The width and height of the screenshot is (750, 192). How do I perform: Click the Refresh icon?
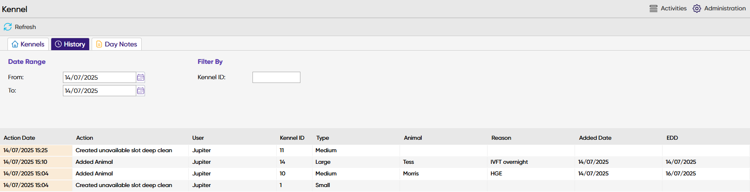pyautogui.click(x=7, y=27)
